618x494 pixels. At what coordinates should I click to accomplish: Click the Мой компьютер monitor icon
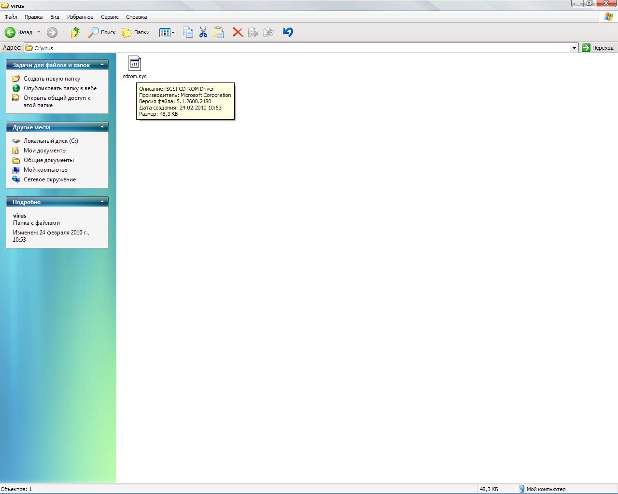point(16,170)
